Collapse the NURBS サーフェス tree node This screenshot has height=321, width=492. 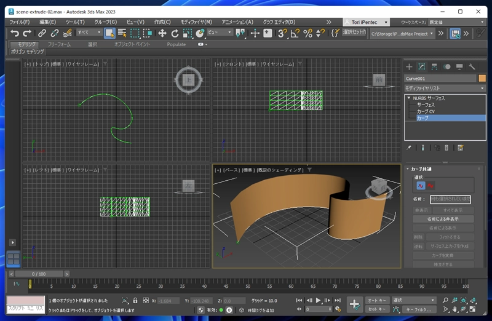[x=409, y=98]
